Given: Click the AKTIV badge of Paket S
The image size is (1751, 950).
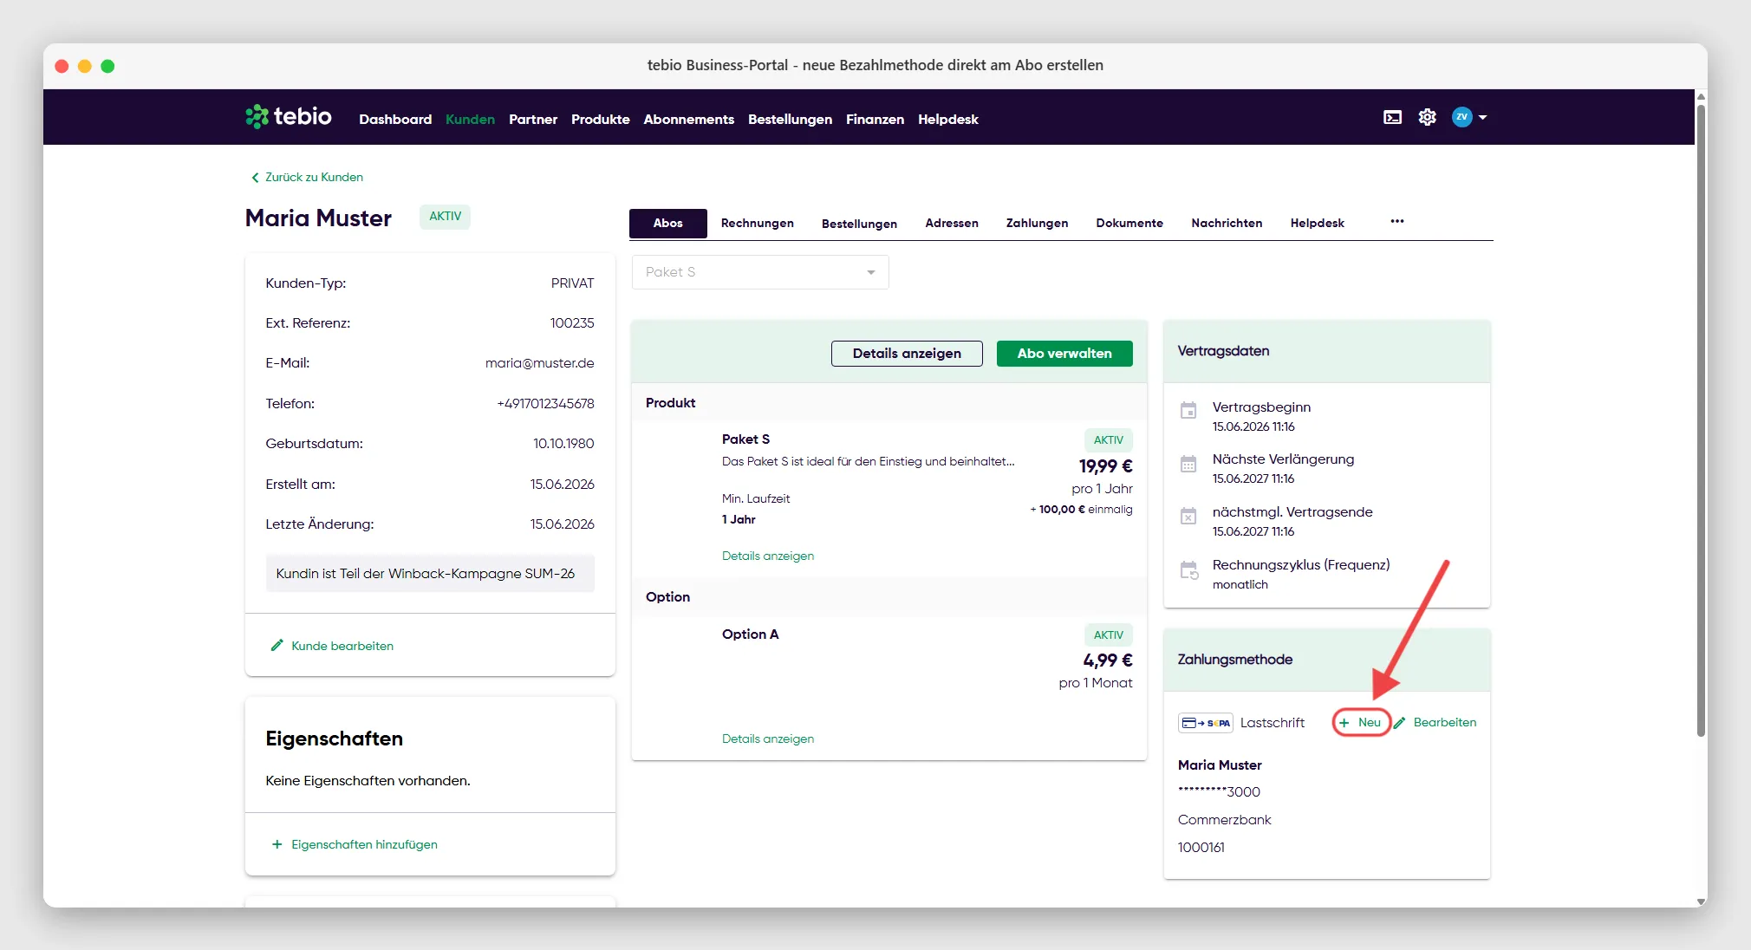Looking at the screenshot, I should 1108,439.
